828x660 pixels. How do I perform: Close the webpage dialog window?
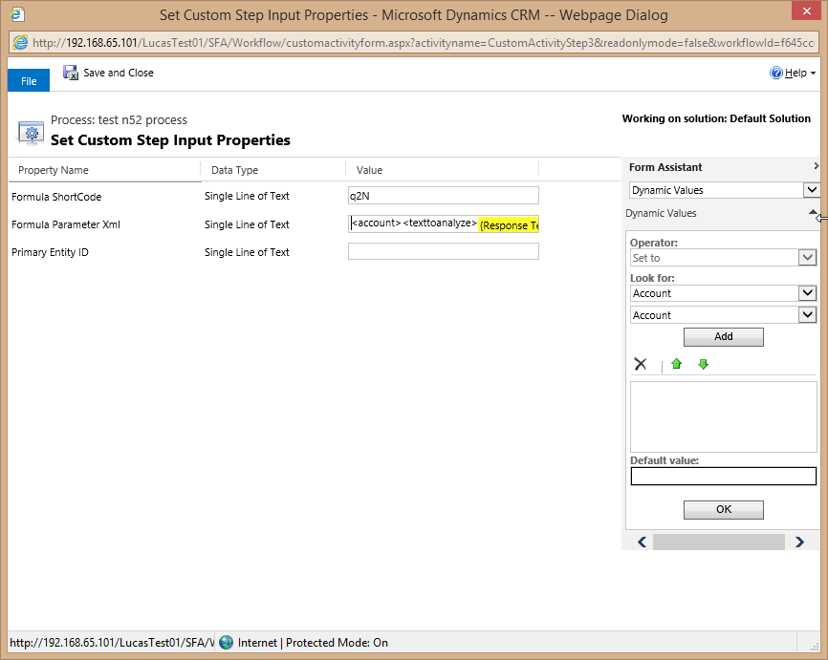coord(806,11)
